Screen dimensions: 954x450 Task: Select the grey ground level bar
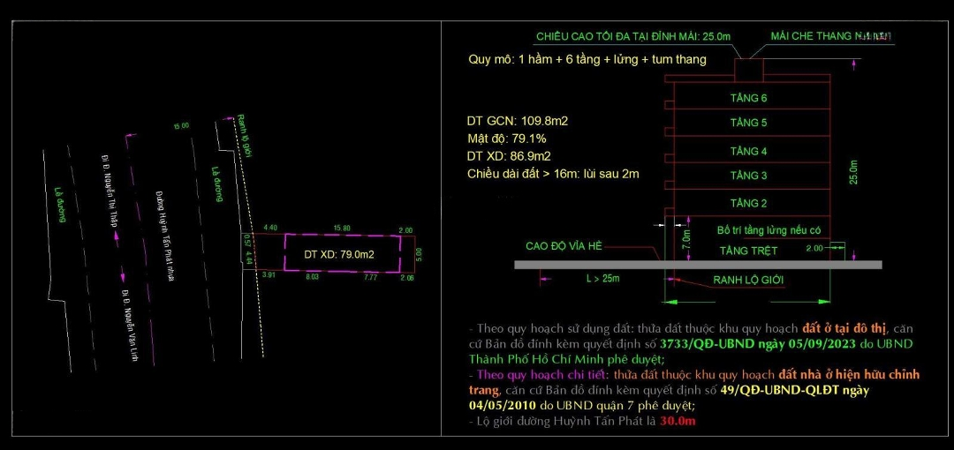[x=698, y=265]
